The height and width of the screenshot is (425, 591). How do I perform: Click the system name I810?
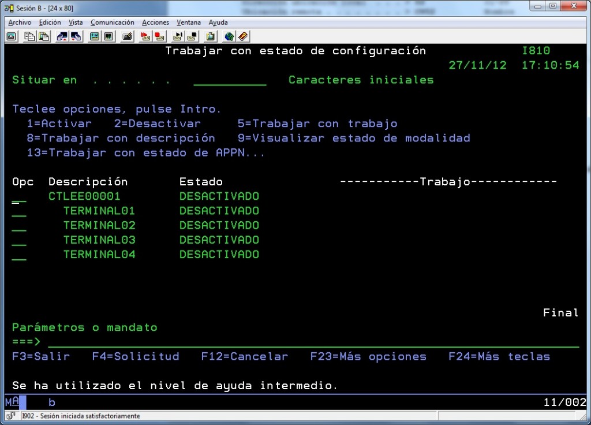536,51
